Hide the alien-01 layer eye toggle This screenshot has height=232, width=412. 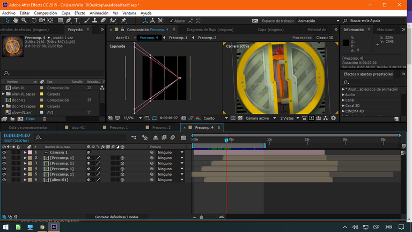point(4,180)
